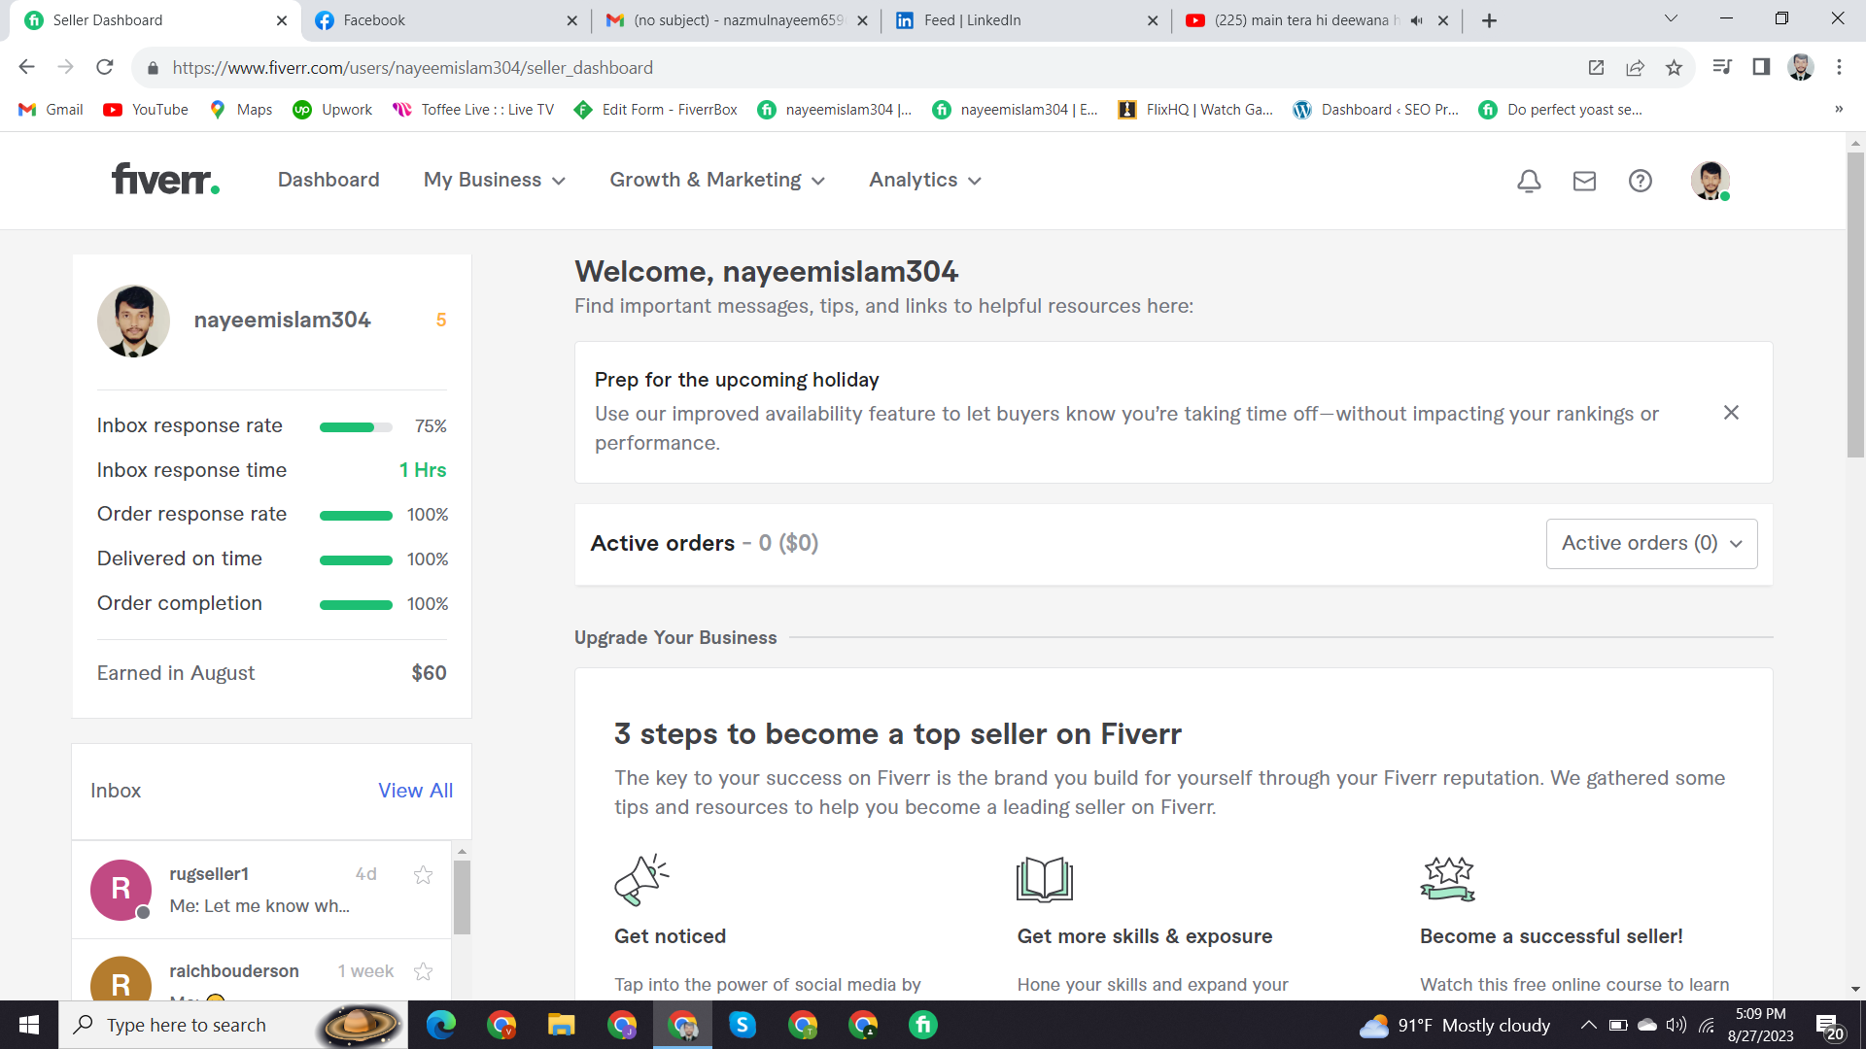This screenshot has width=1866, height=1049.
Task: Open the profile avatar menu in the Fiverr header
Action: click(1710, 181)
